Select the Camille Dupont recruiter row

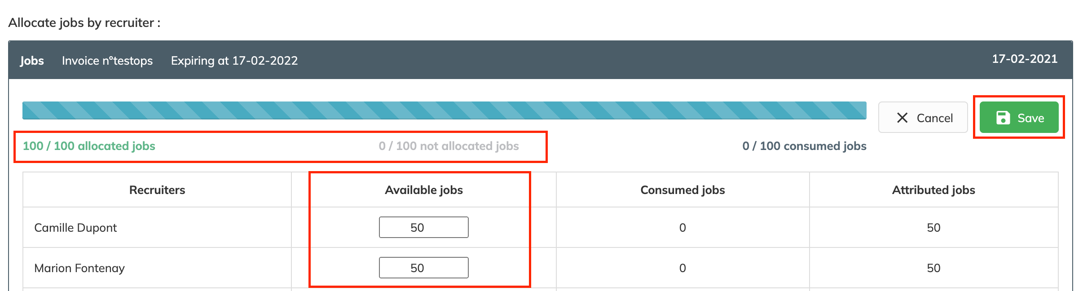[x=75, y=228]
